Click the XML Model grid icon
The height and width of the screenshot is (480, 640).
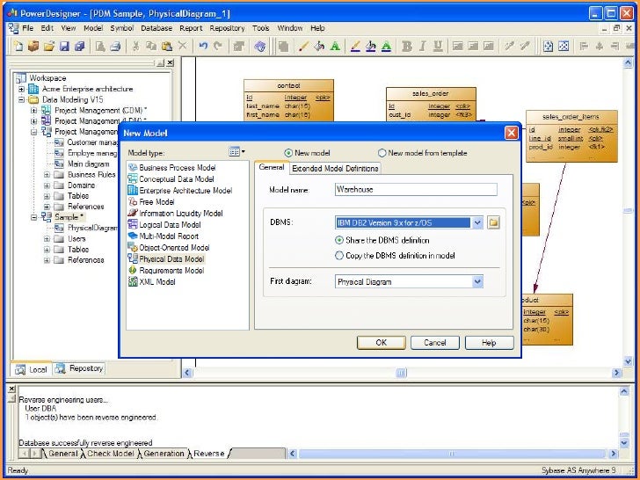pyautogui.click(x=133, y=281)
